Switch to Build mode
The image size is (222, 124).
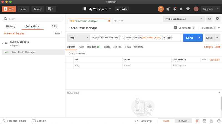166,121
